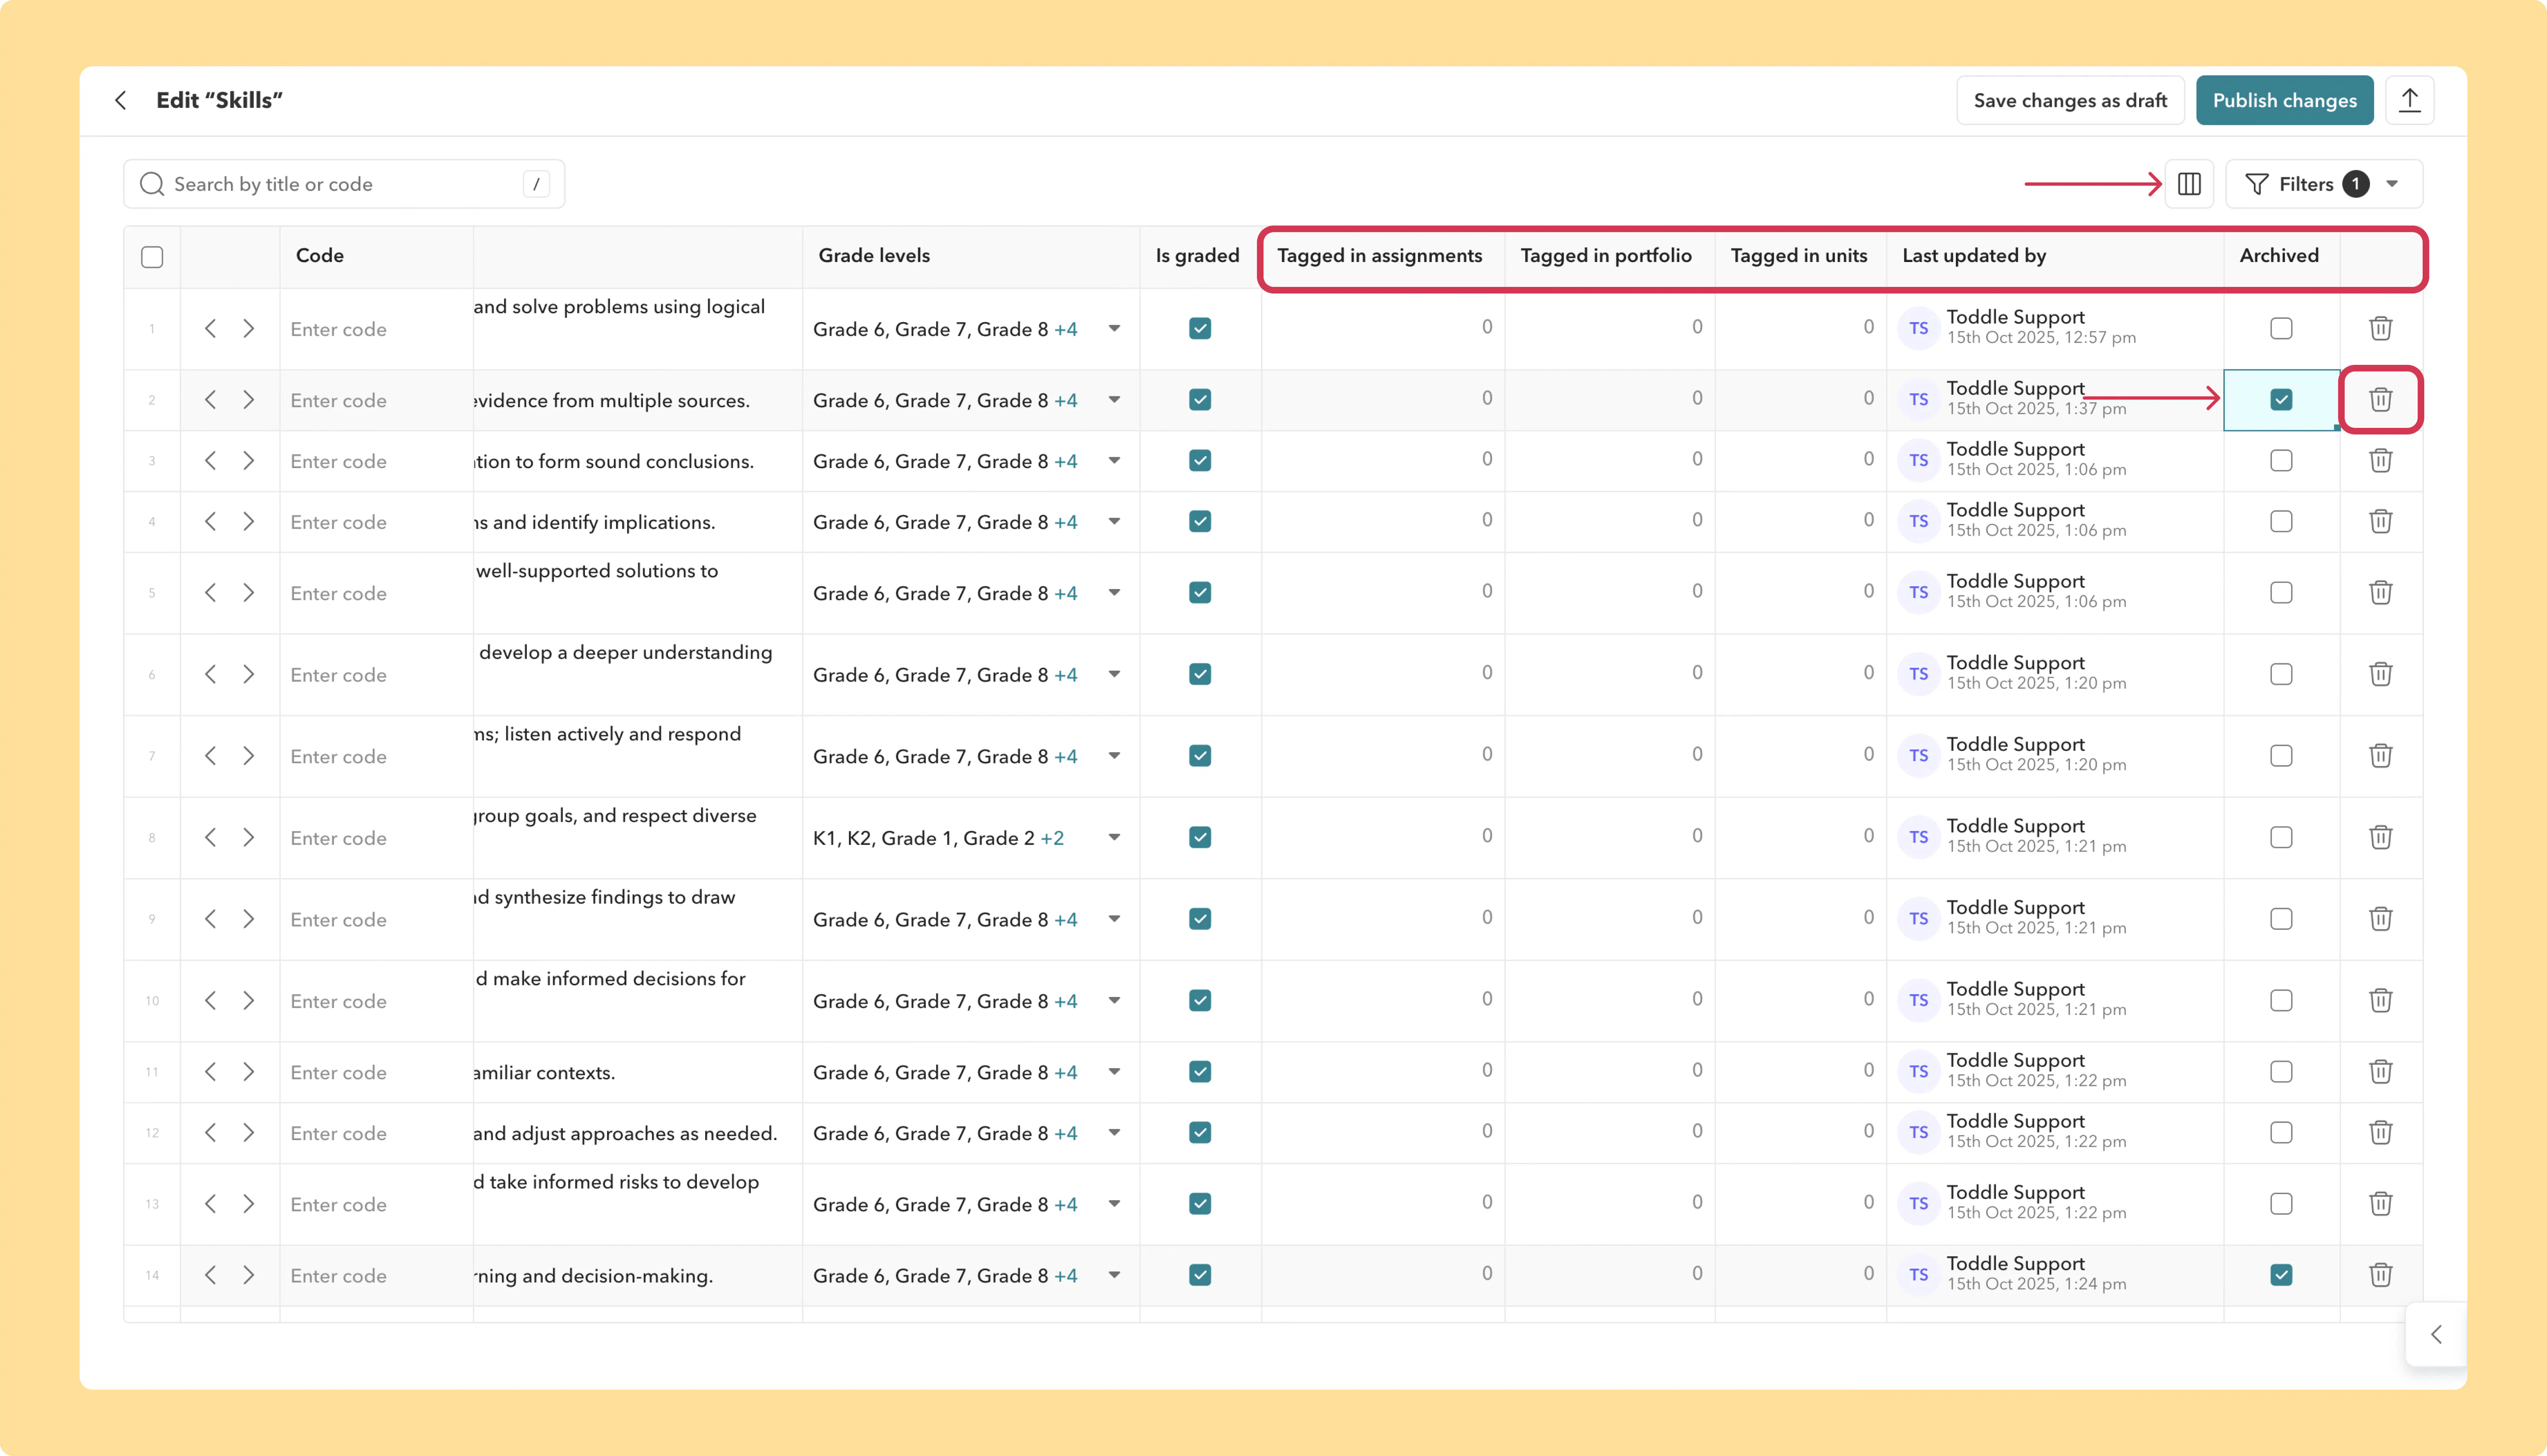
Task: Uncheck Is graded for row 1
Action: [1200, 328]
